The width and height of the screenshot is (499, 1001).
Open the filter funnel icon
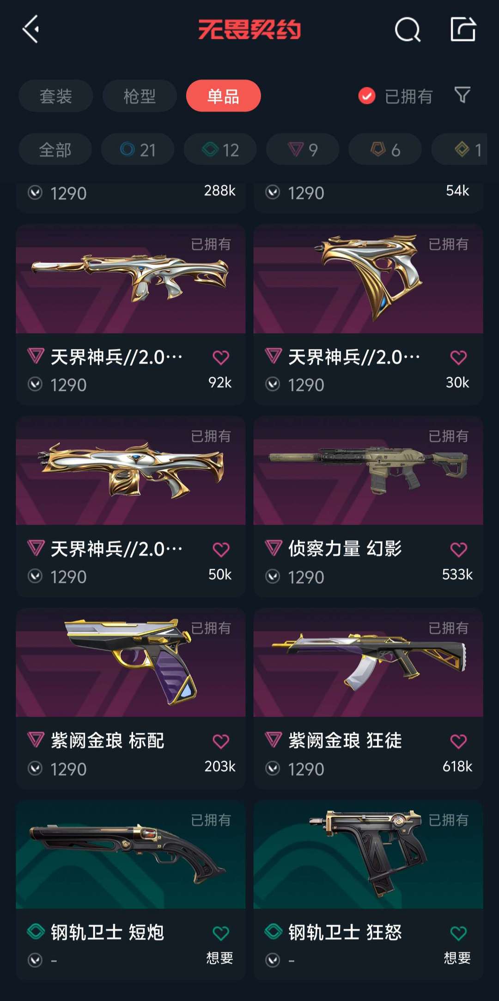[x=462, y=95]
